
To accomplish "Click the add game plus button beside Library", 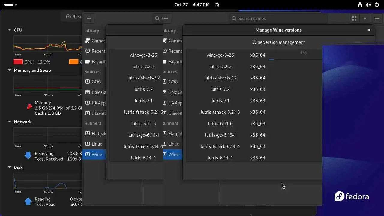I will pyautogui.click(x=89, y=19).
